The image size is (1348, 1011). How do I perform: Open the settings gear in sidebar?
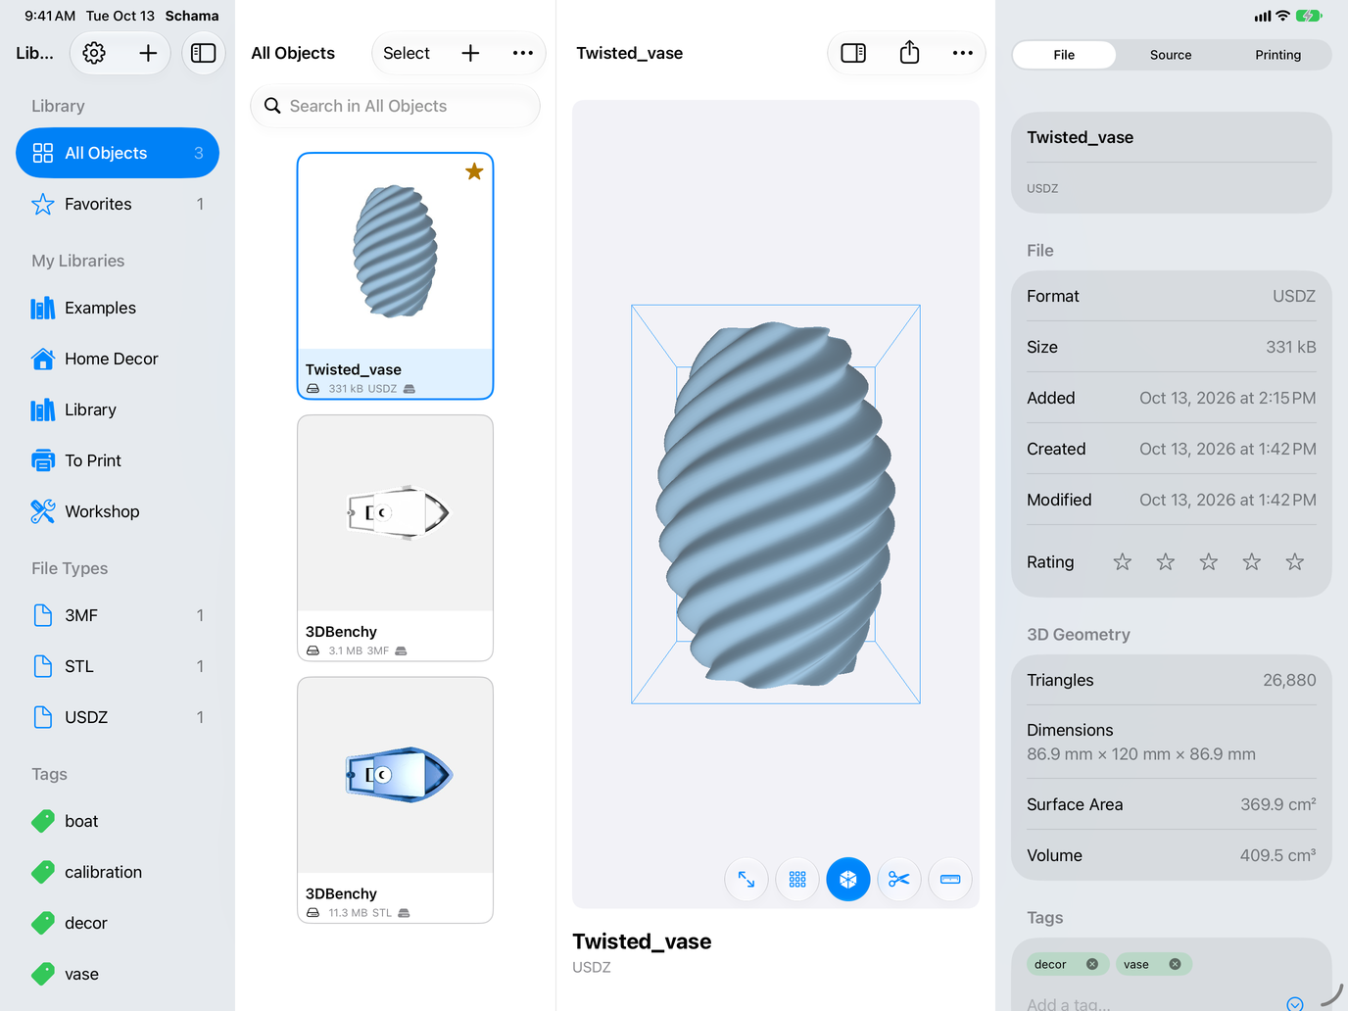click(x=94, y=53)
